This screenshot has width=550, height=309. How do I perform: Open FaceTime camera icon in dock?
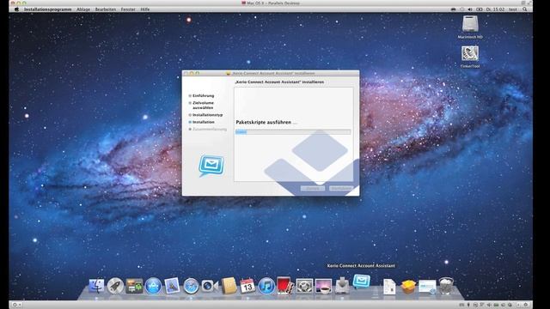click(x=210, y=286)
